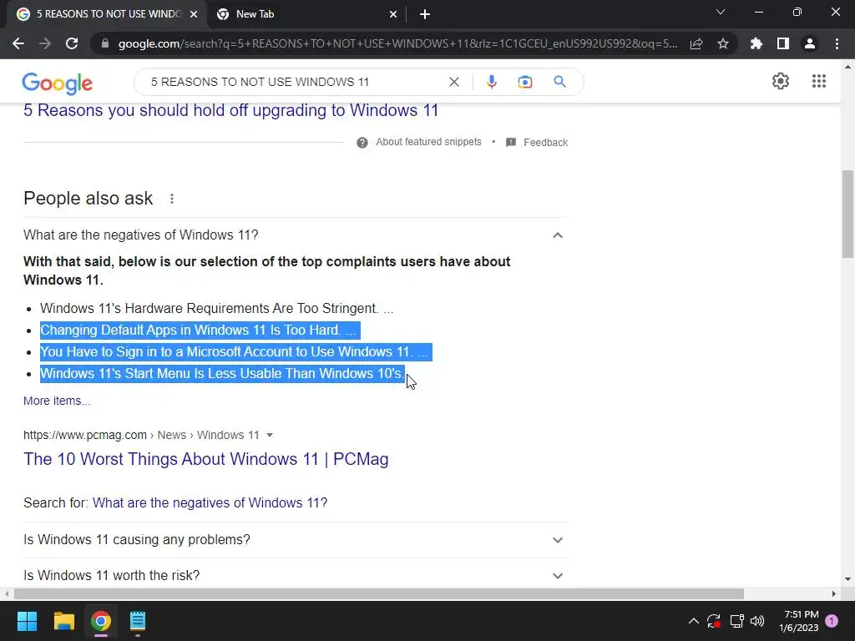Viewport: 855px width, 641px height.
Task: Submit the search with the magnifier icon
Action: [559, 82]
